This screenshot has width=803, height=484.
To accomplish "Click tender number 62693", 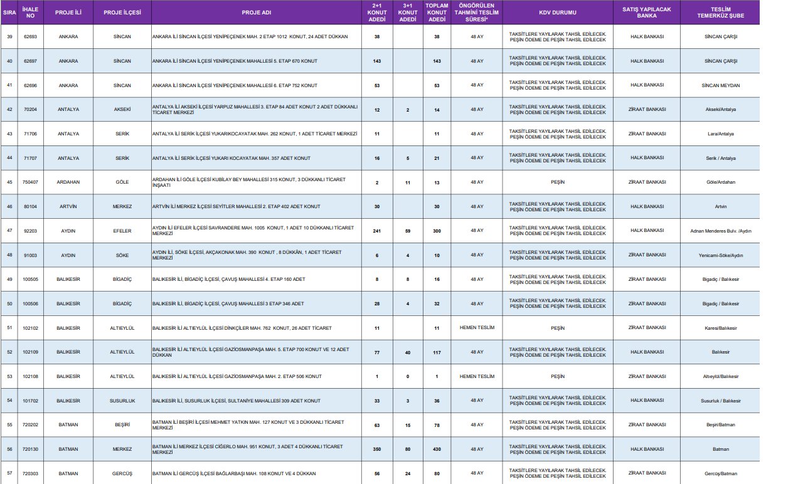I will (31, 36).
